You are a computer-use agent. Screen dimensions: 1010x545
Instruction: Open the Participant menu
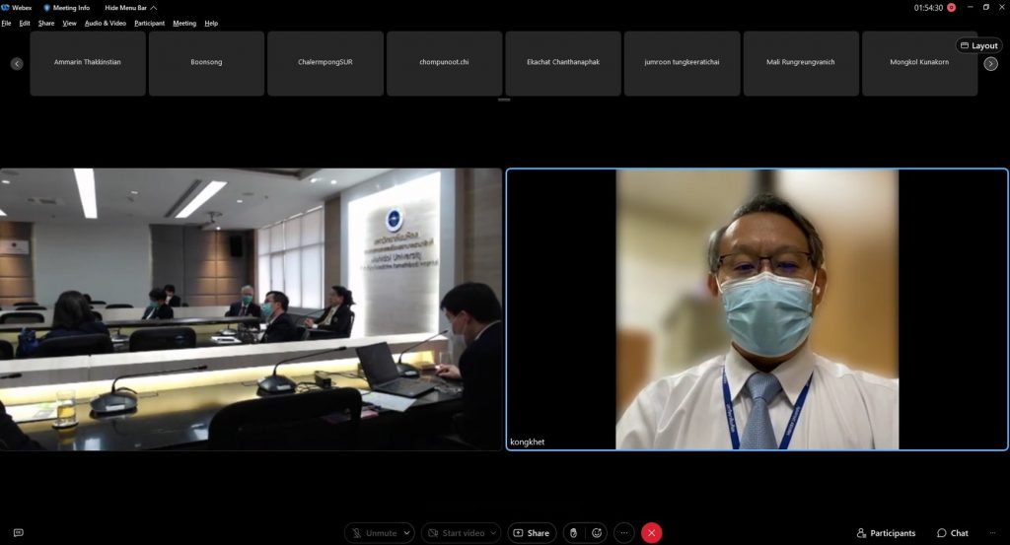tap(149, 23)
